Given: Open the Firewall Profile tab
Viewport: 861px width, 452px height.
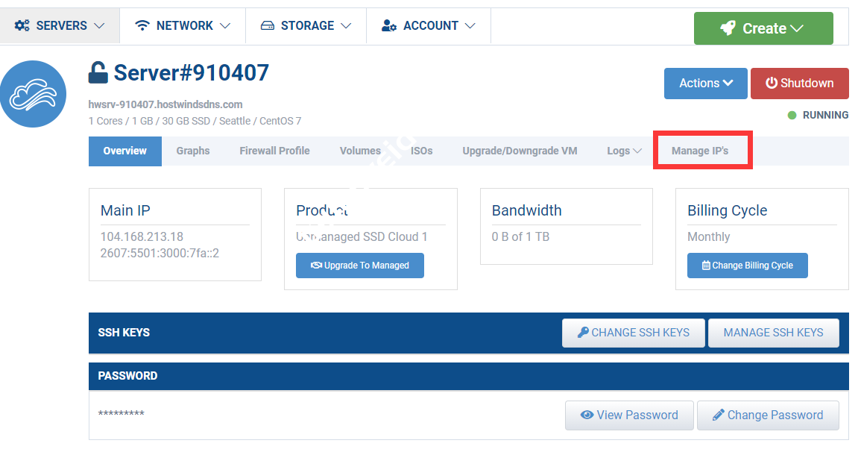Looking at the screenshot, I should click(274, 151).
